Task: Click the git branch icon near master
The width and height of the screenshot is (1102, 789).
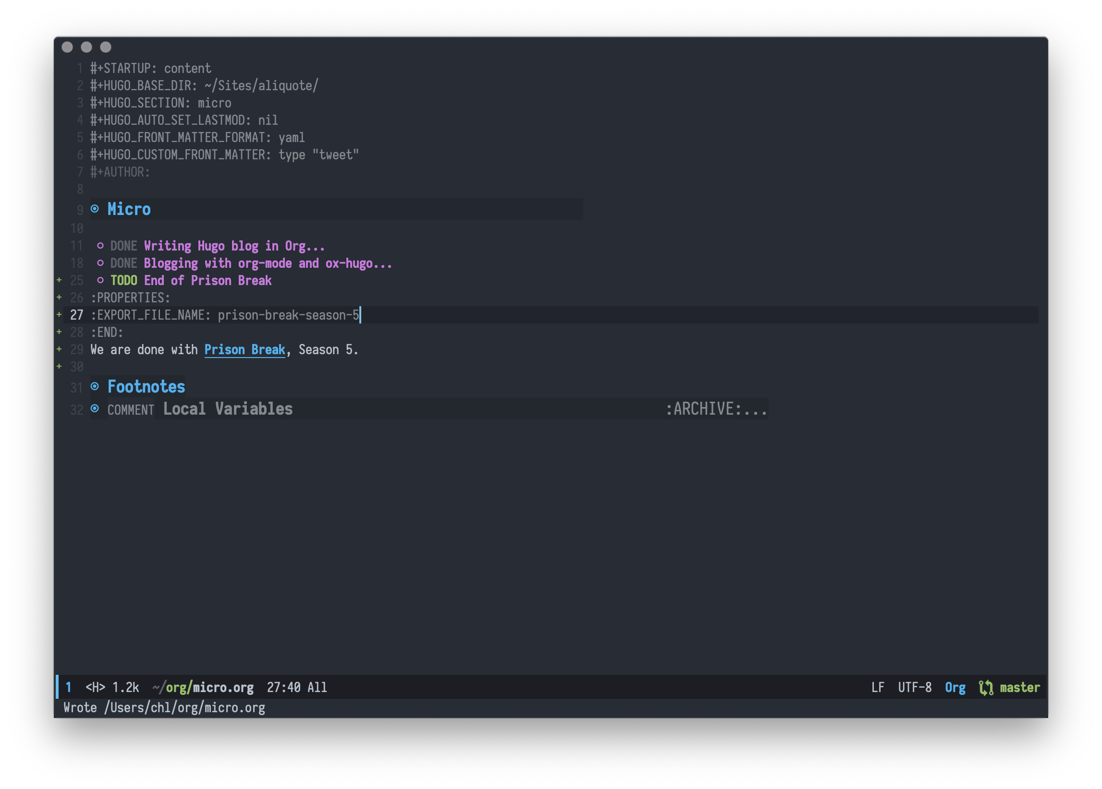Action: (987, 687)
